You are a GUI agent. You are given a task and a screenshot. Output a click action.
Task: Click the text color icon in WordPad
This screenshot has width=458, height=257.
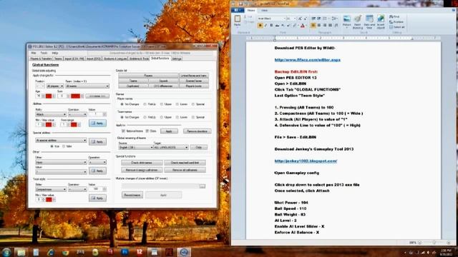coord(303,26)
